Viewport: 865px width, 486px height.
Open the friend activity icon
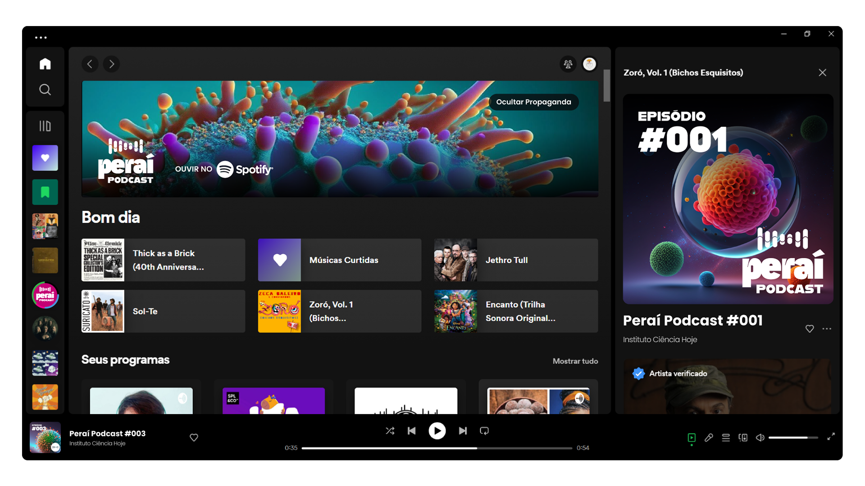[568, 64]
